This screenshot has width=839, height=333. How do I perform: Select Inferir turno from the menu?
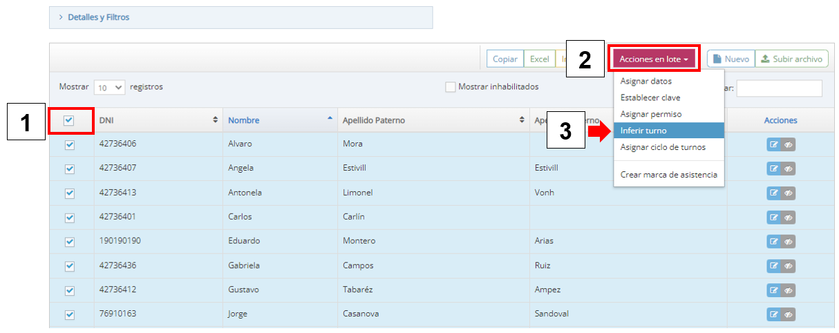click(x=643, y=131)
